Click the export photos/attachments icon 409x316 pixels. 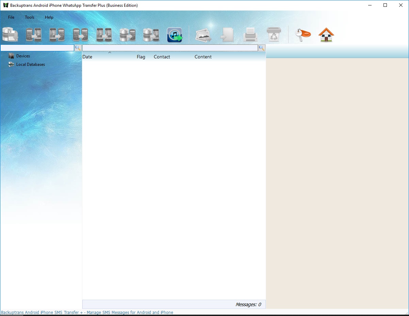coord(203,35)
